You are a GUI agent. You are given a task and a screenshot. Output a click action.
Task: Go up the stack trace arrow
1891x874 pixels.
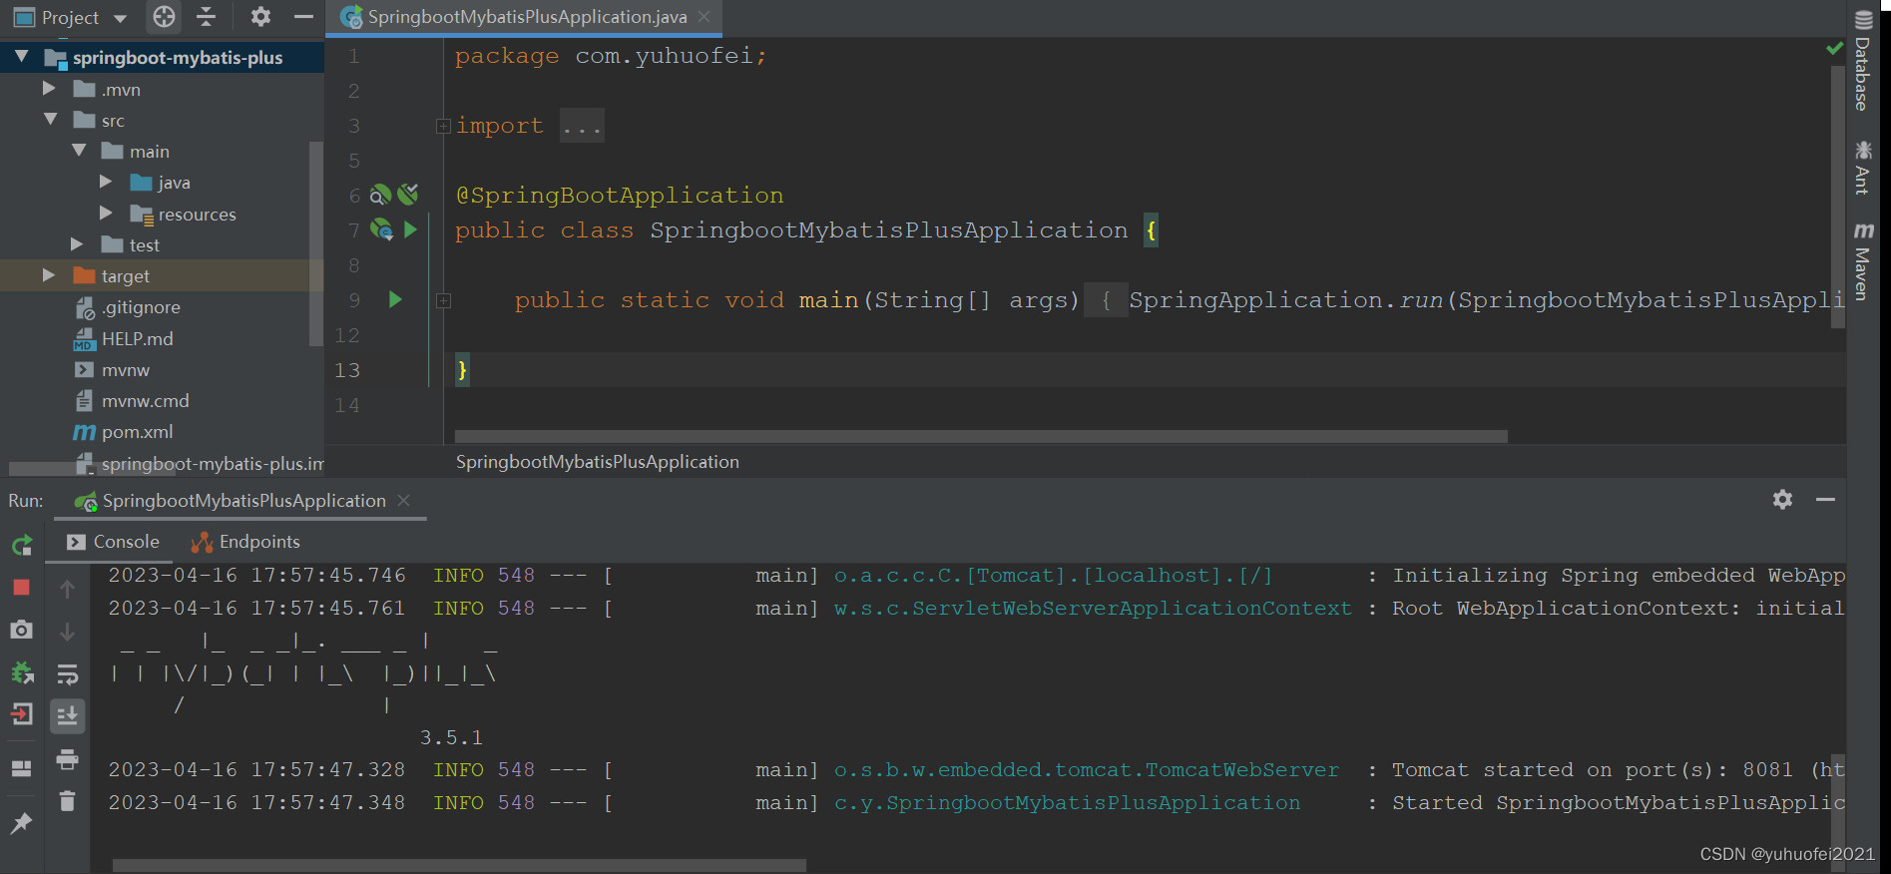(x=67, y=589)
